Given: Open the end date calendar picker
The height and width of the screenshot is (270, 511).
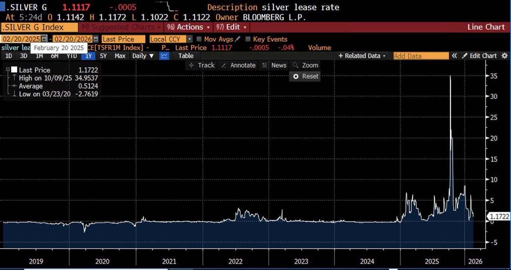Looking at the screenshot, I should coord(96,39).
